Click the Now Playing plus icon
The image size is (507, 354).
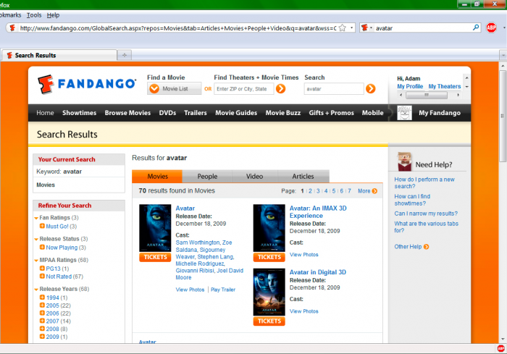point(42,248)
